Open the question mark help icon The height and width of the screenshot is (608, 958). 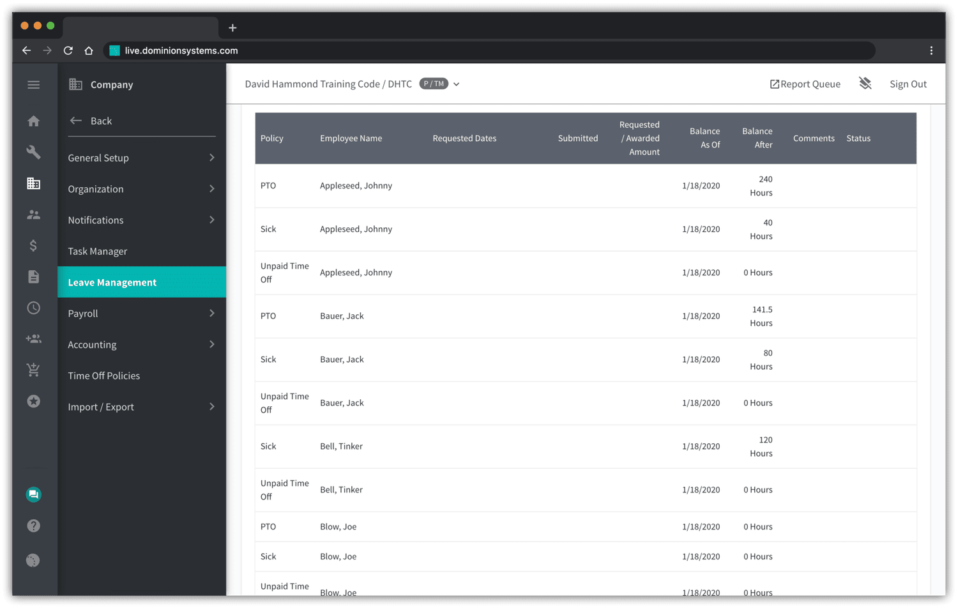[34, 526]
